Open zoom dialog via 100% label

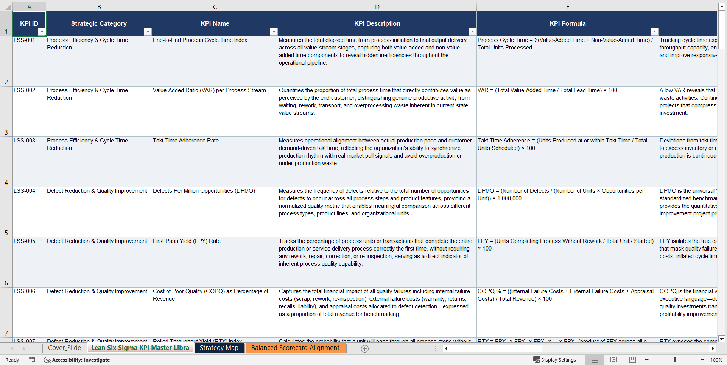click(716, 360)
